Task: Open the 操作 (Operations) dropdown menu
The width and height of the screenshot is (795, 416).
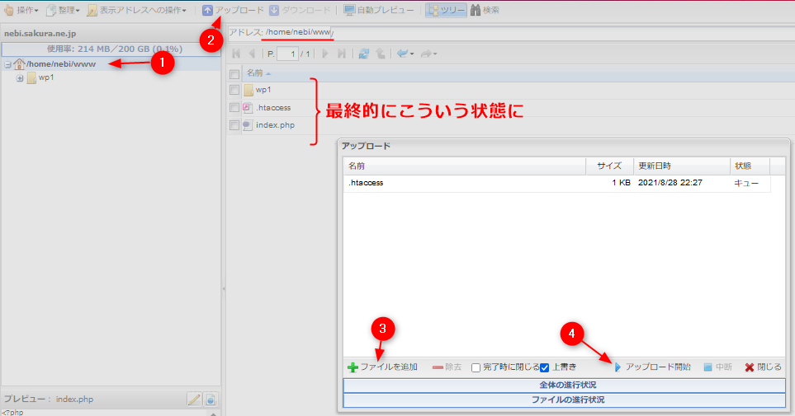Action: [22, 11]
